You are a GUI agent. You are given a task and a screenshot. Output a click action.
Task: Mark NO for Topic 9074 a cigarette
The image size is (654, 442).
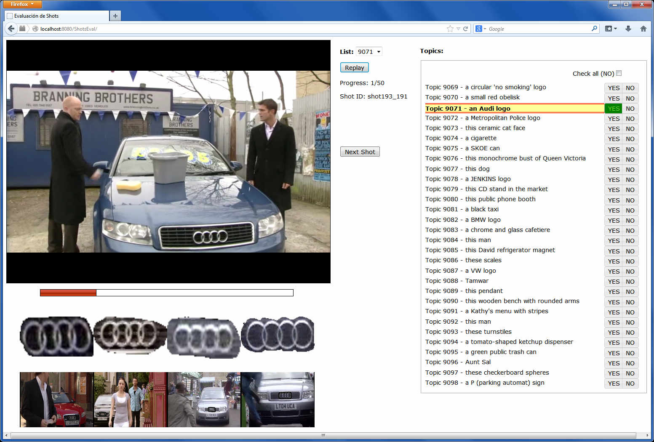(x=630, y=139)
